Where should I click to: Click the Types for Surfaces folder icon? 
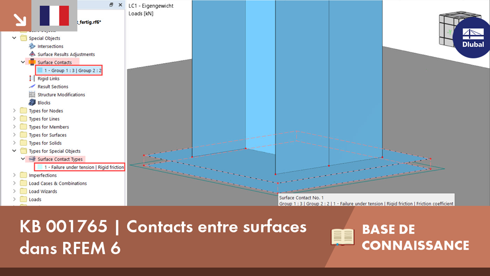pyautogui.click(x=23, y=135)
